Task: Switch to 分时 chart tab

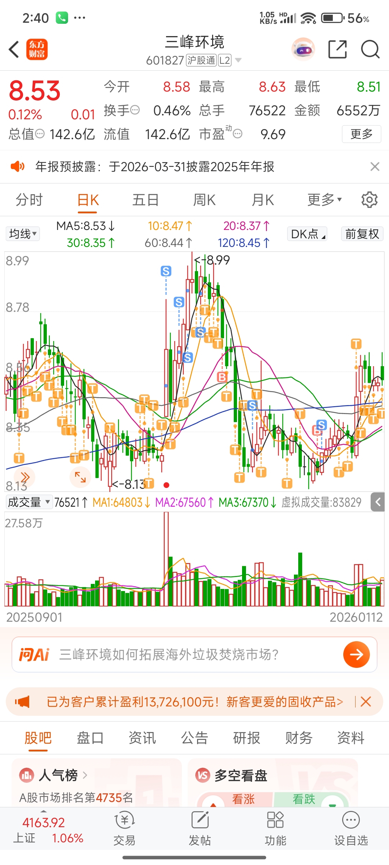Action: point(29,200)
